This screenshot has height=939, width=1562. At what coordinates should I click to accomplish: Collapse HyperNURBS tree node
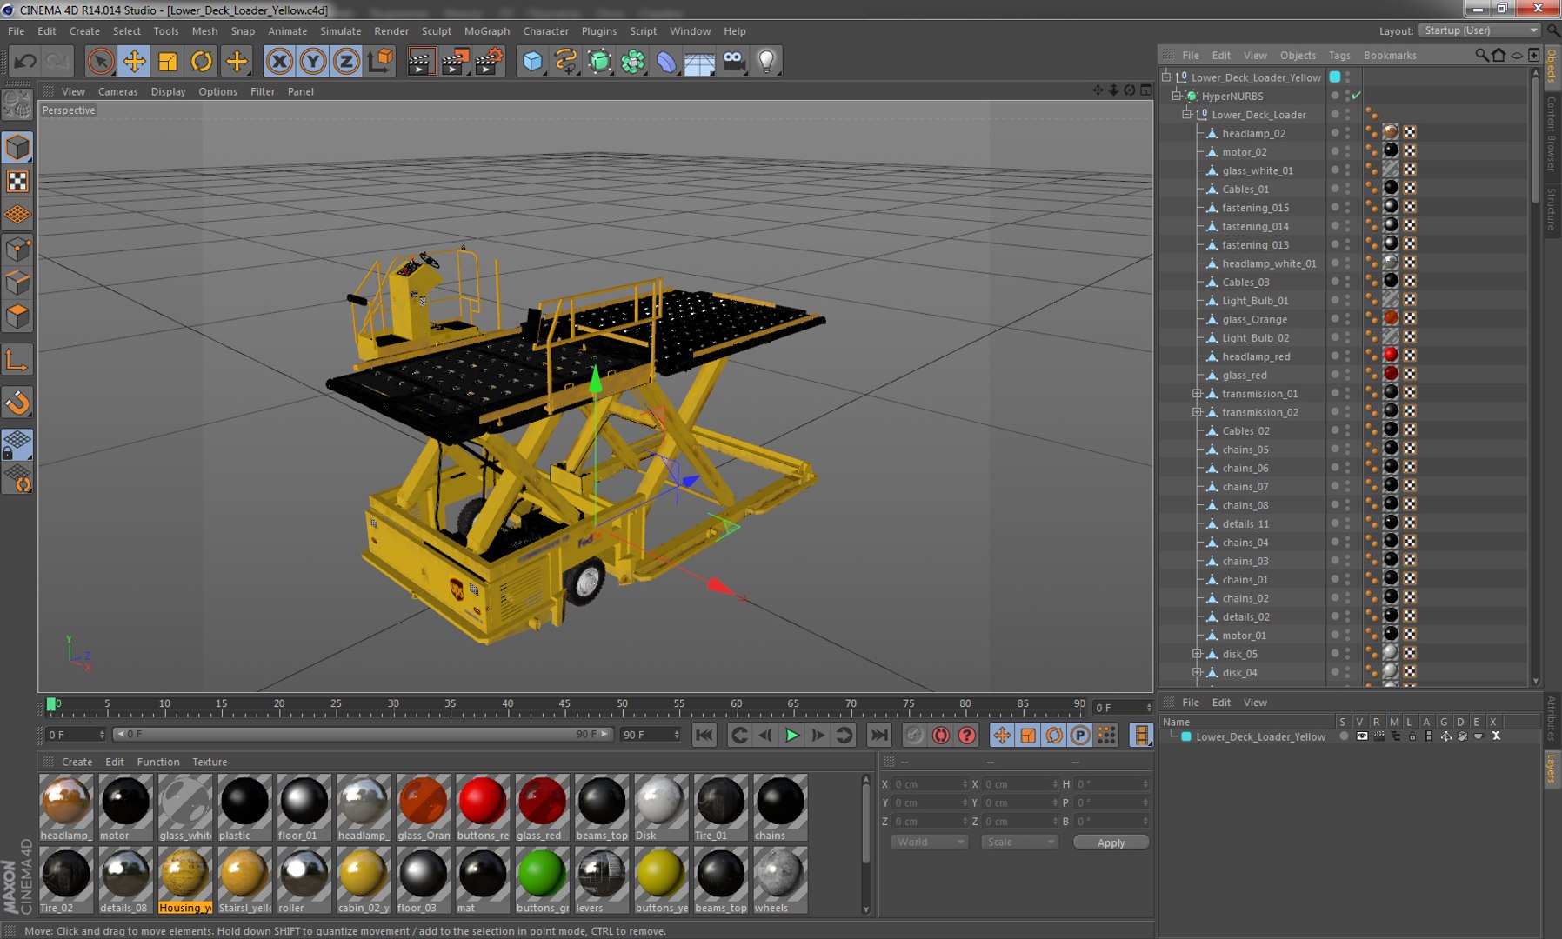[1178, 96]
